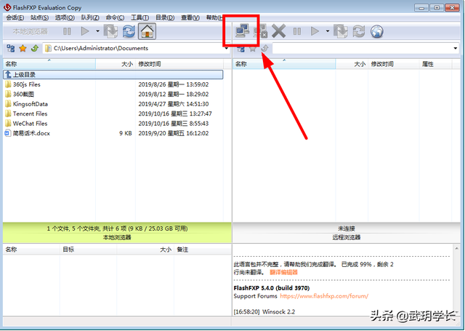Image resolution: width=465 pixels, height=331 pixels.
Task: Open the 会话 menu
Action: tap(15, 17)
